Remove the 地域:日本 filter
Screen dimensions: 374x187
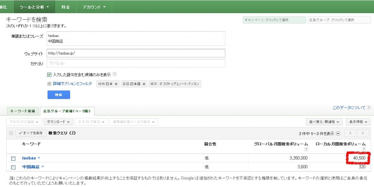(x=116, y=84)
